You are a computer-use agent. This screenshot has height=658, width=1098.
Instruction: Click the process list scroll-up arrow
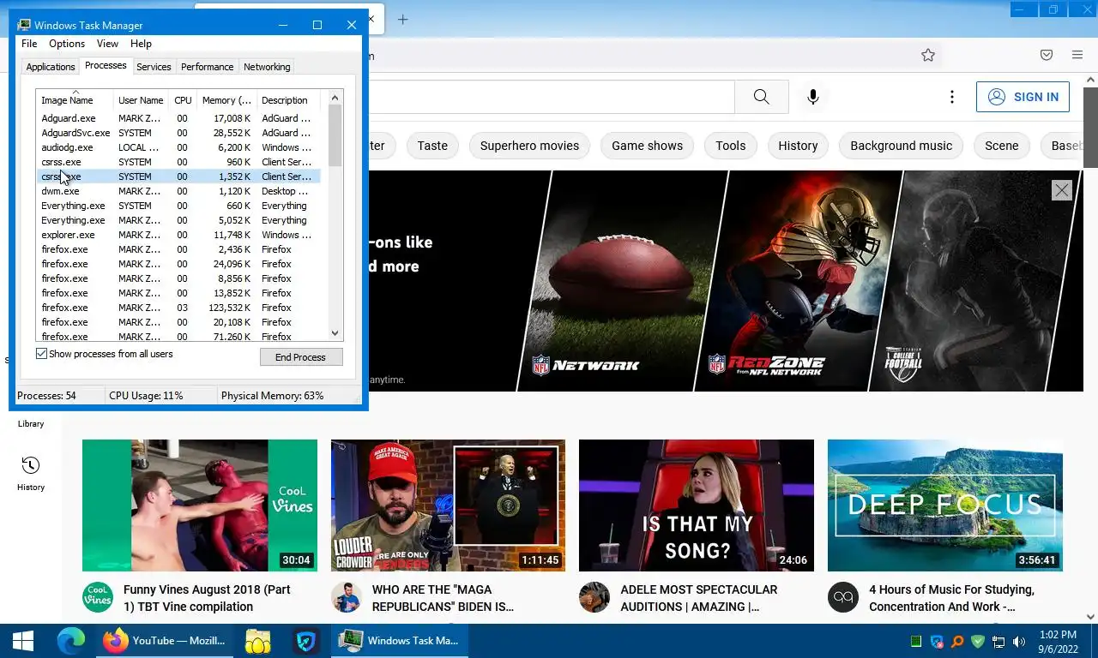point(335,96)
